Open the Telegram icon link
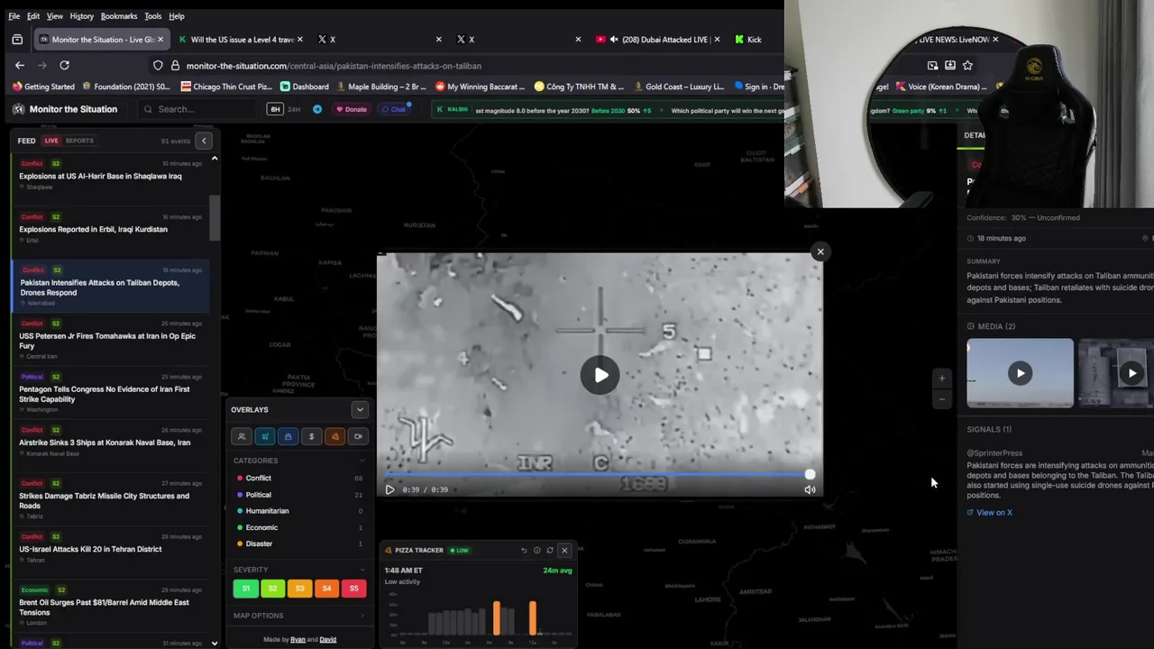1154x649 pixels. click(317, 109)
